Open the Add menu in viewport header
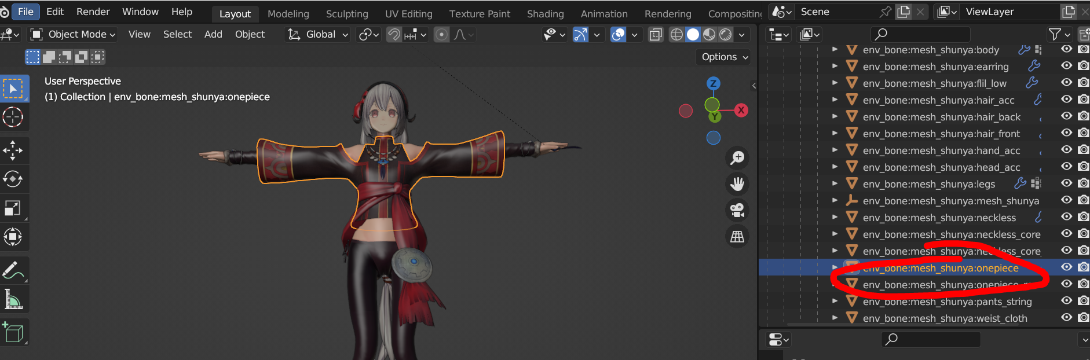1090x360 pixels. click(x=213, y=35)
